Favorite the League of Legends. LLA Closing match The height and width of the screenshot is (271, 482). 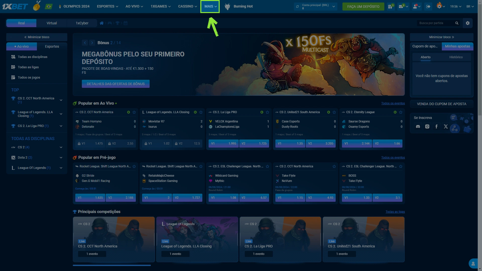[201, 112]
